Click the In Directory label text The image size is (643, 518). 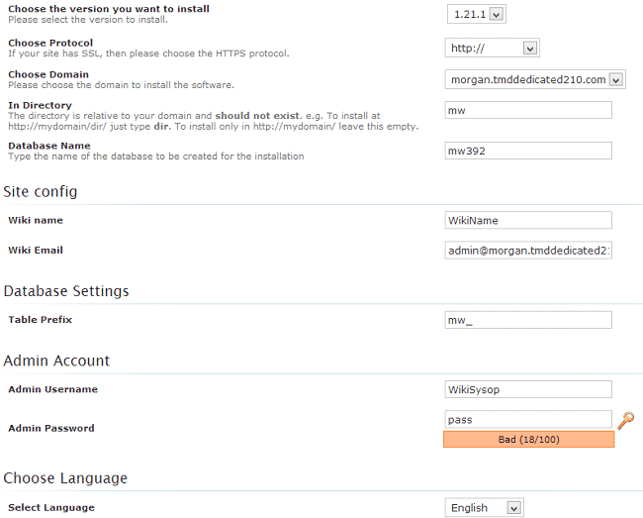click(x=40, y=105)
